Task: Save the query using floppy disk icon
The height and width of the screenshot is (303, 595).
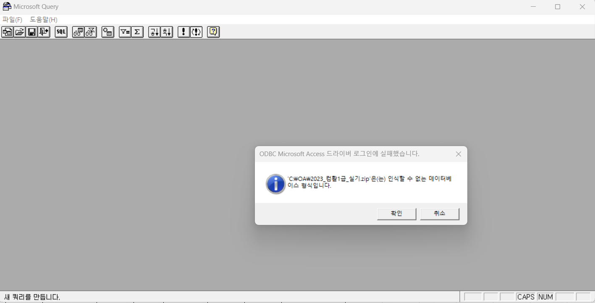Action: point(32,32)
